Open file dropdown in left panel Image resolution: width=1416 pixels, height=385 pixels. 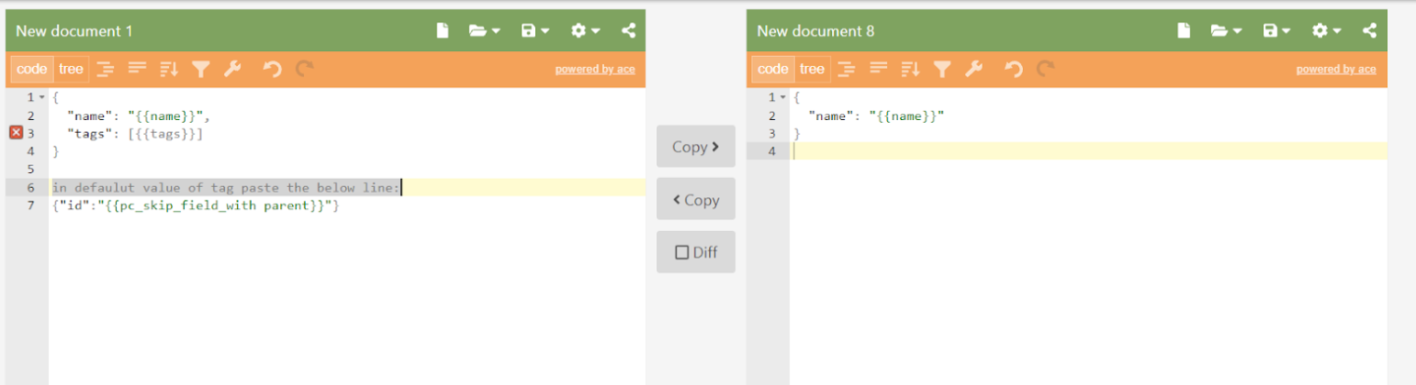484,31
